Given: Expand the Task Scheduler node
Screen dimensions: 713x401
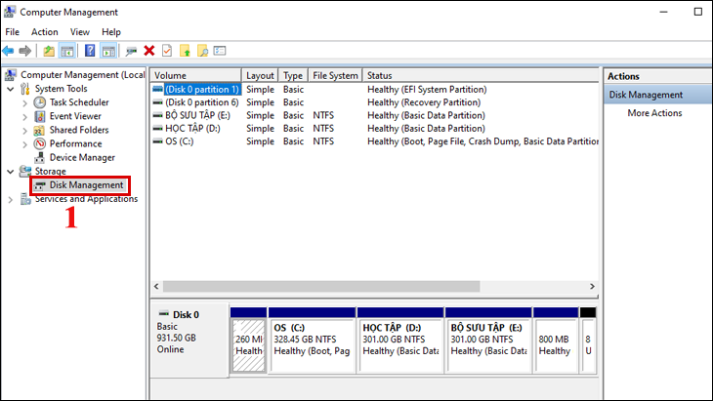Looking at the screenshot, I should point(24,103).
